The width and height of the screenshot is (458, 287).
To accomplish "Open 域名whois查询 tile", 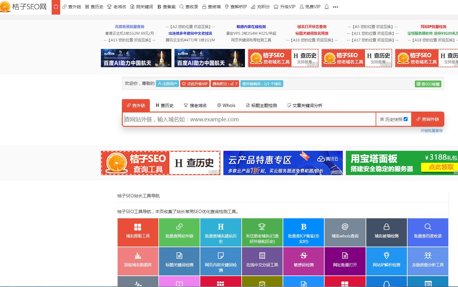I will (345, 232).
